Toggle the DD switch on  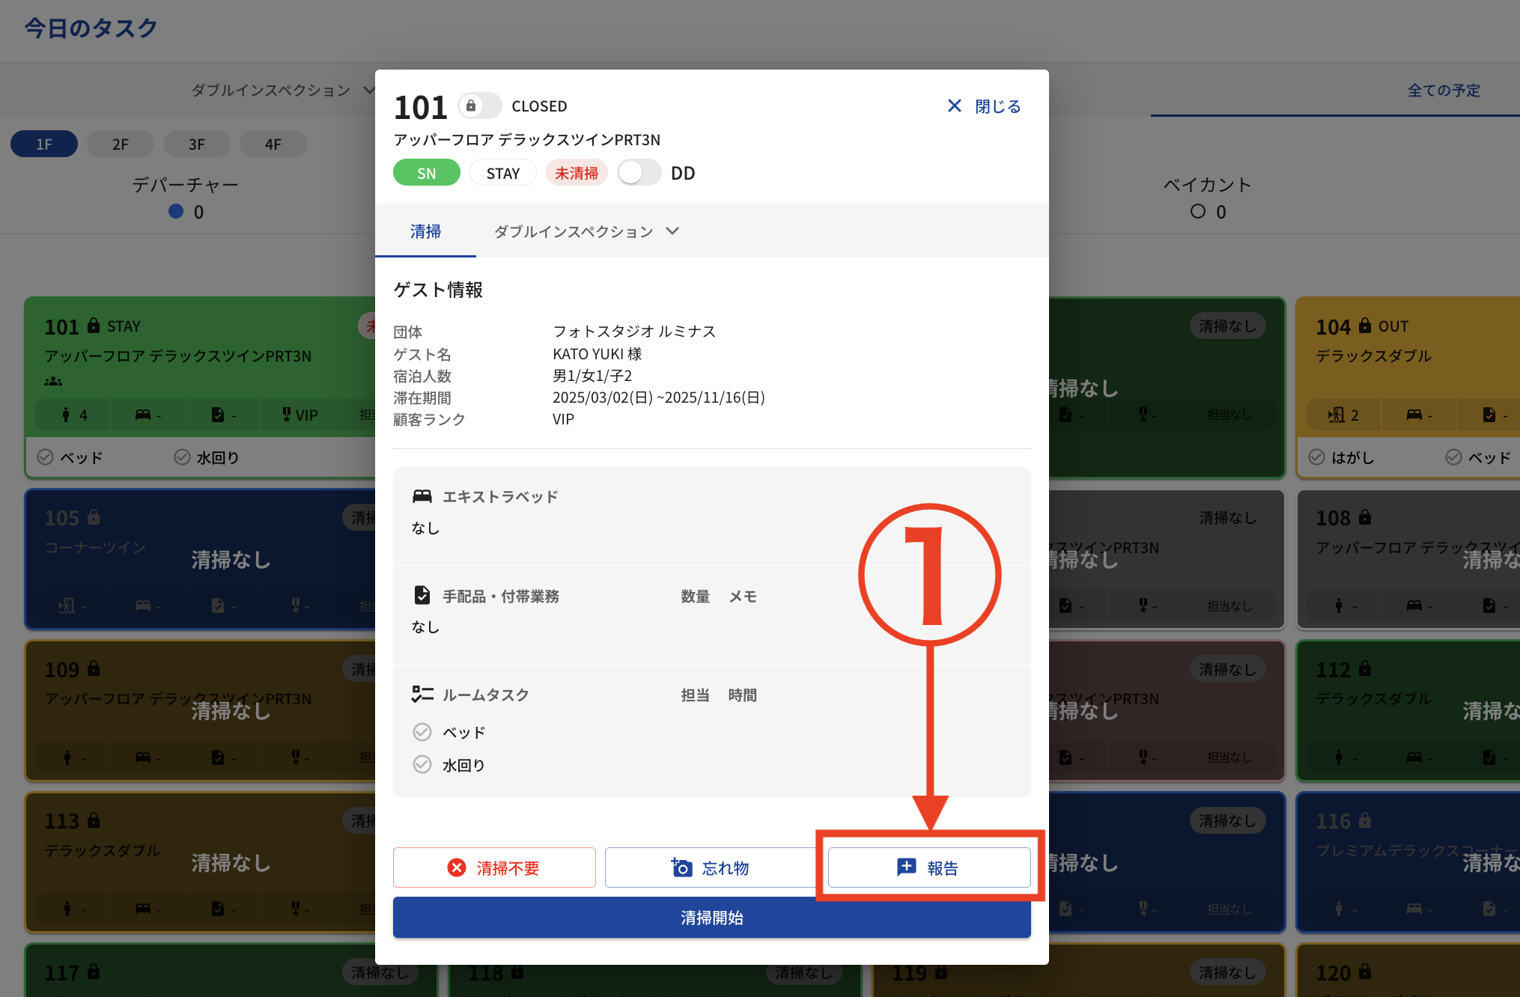(x=639, y=173)
